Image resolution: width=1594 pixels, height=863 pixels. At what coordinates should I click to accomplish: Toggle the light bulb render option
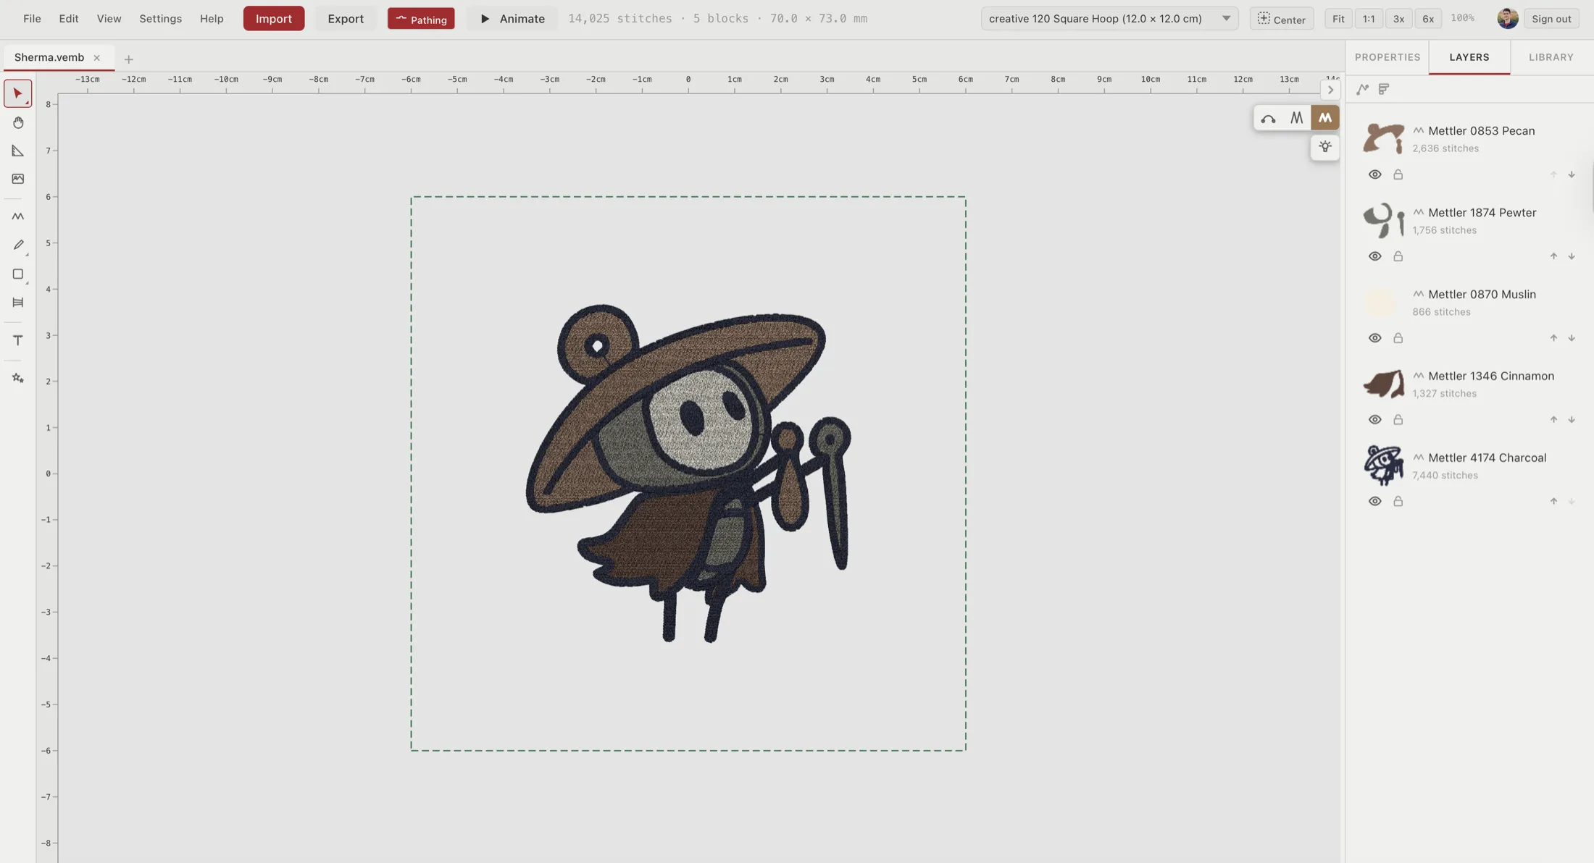click(x=1324, y=146)
